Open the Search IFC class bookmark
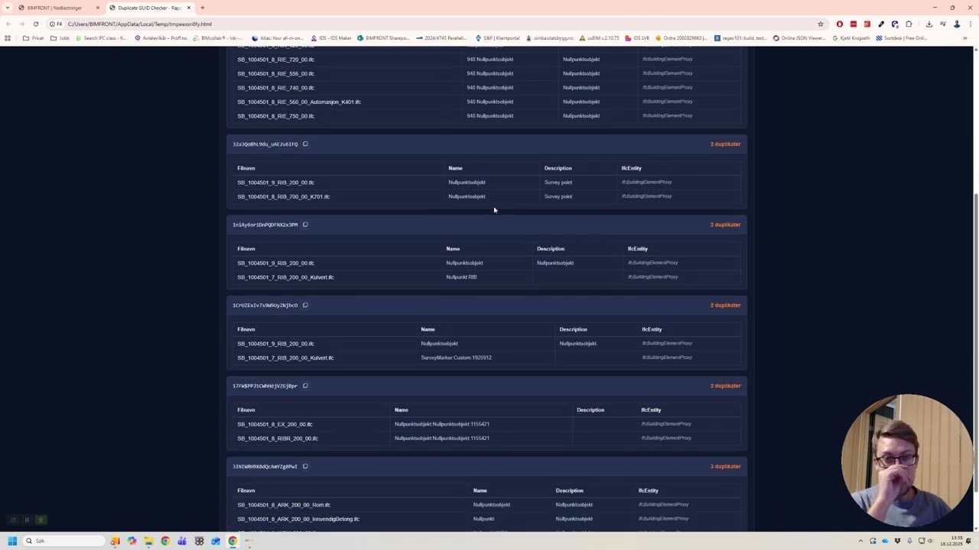The height and width of the screenshot is (550, 979). pos(102,38)
